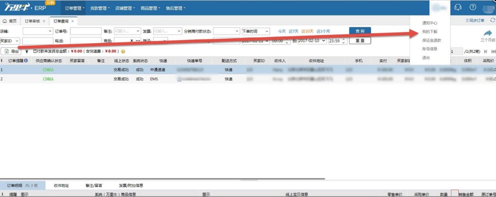The width and height of the screenshot is (496, 197).
Task: Click into the 订单号 input field
Action: point(86,31)
